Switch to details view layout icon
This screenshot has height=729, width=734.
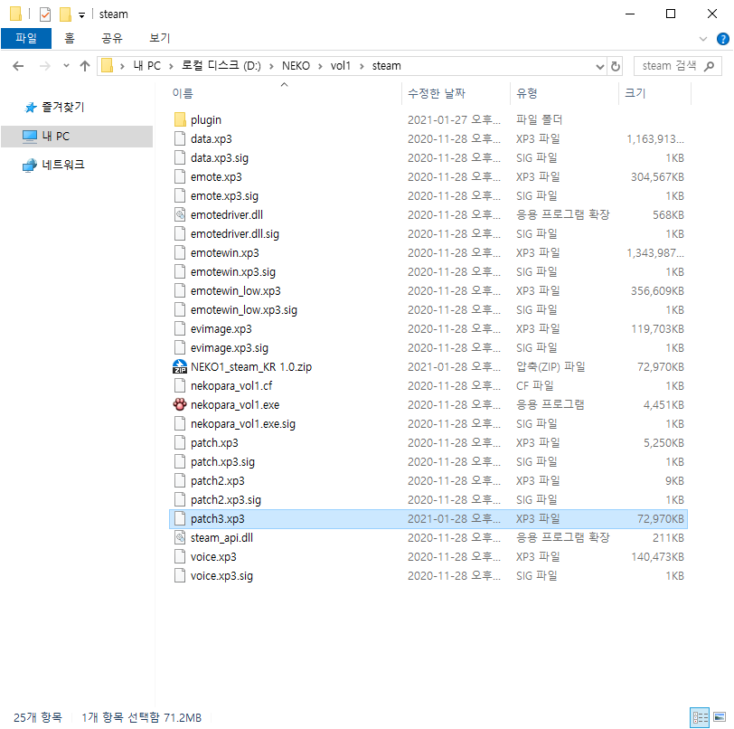point(700,717)
